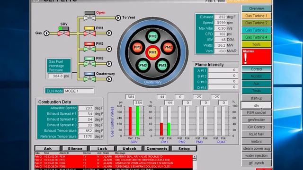
Task: Click the bottom-left PM3 burner nozzle
Action: click(x=143, y=65)
